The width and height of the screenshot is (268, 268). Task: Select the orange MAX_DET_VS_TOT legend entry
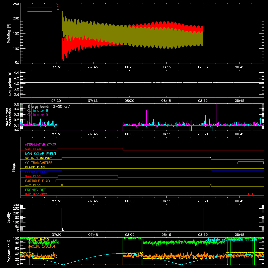pos(42,246)
